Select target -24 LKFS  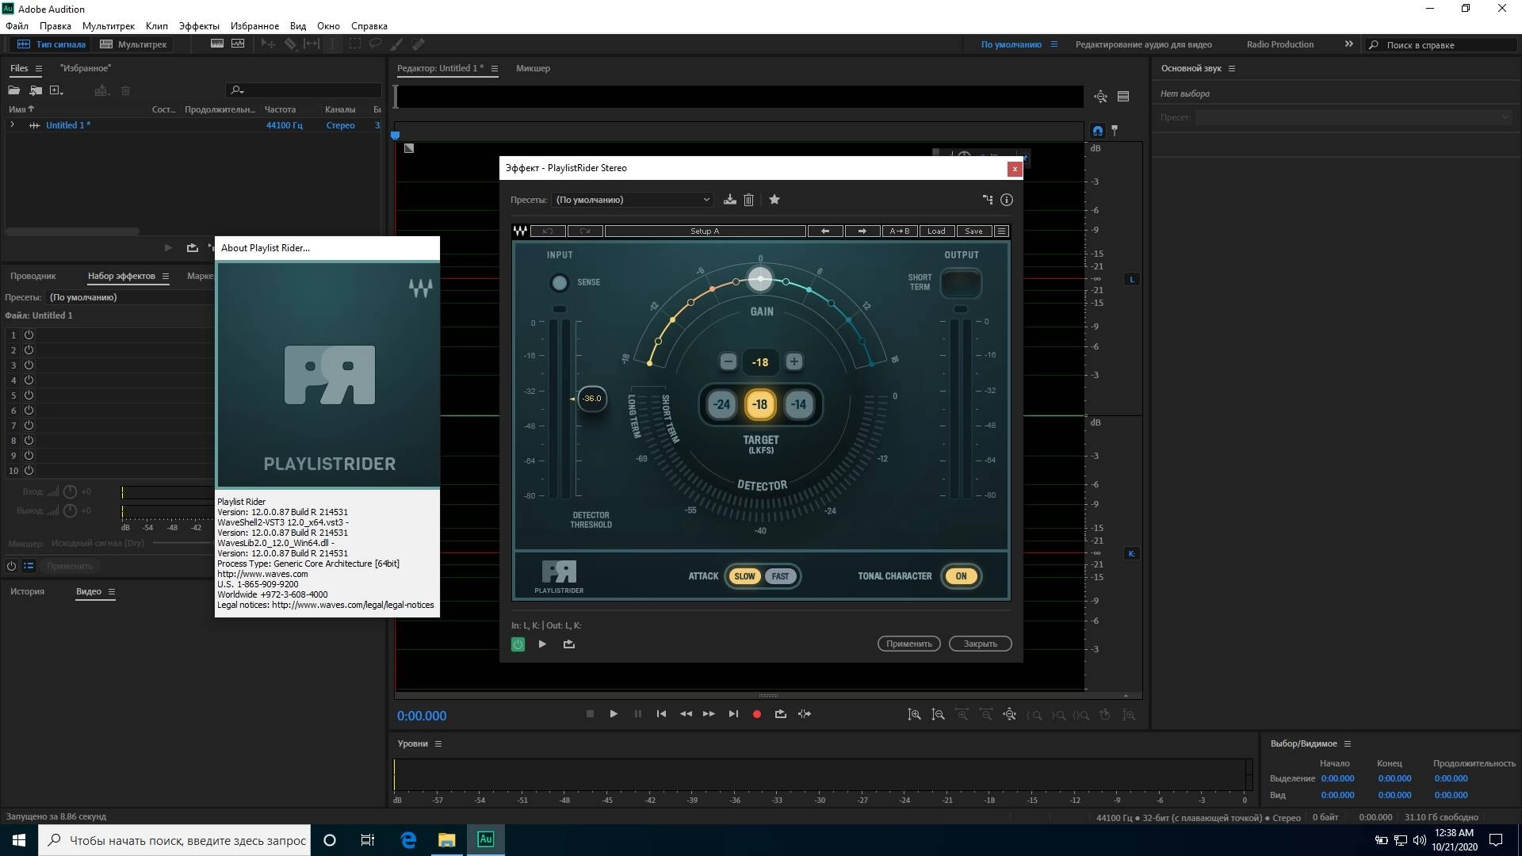[721, 404]
